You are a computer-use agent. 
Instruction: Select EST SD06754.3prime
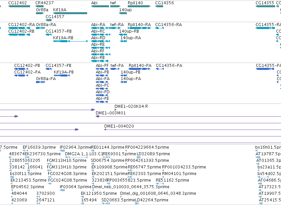(92, 164)
